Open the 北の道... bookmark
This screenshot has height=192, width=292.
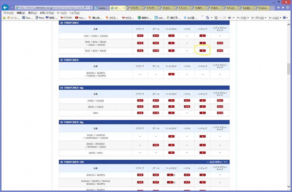[x=190, y=18]
